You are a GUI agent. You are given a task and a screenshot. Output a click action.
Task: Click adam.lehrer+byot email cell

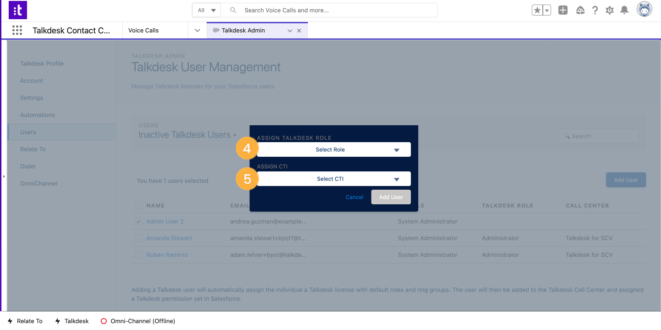coord(268,255)
